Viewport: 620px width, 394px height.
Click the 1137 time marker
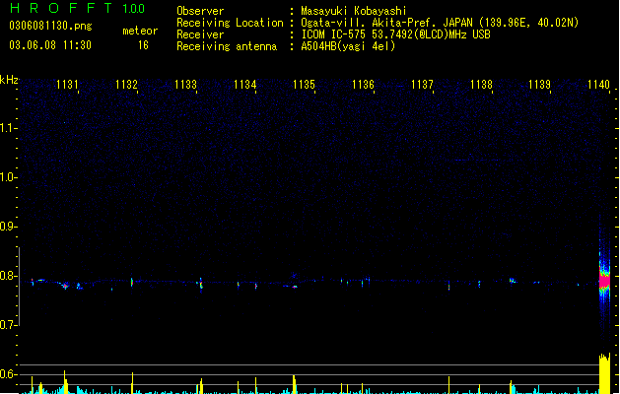pos(422,84)
